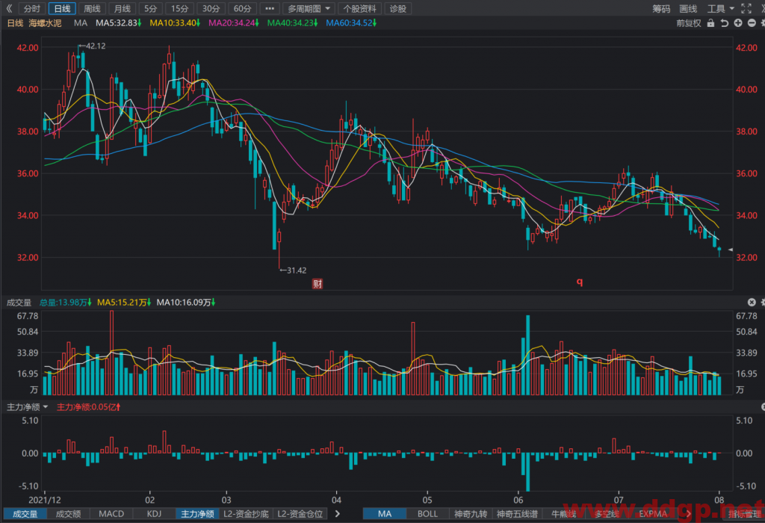This screenshot has width=765, height=523.
Task: Open the 个股资料 stock info button
Action: click(359, 8)
